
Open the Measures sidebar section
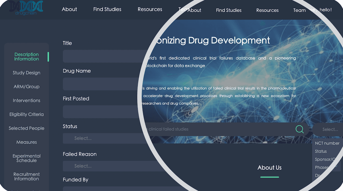tap(27, 142)
